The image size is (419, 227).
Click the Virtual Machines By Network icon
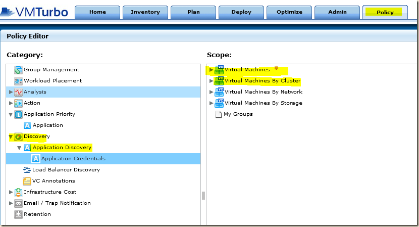219,92
